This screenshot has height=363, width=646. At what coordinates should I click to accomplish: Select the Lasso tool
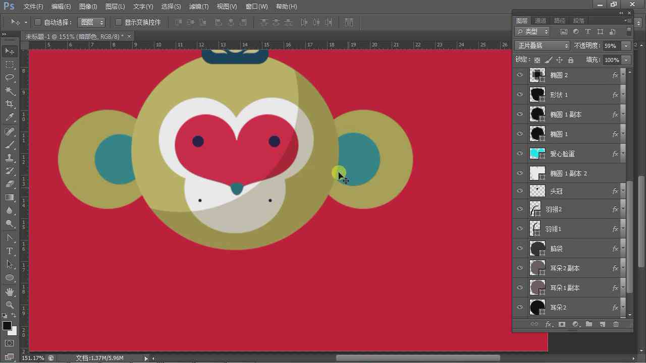(x=10, y=78)
